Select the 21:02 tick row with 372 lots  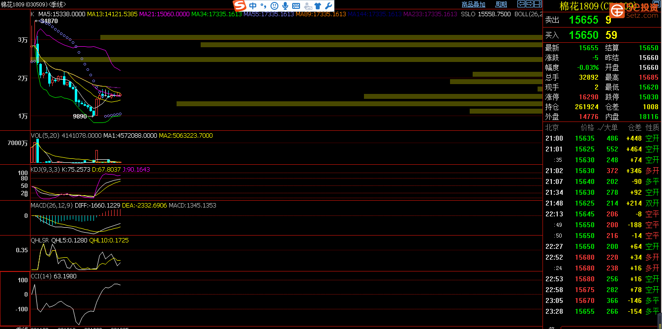coord(602,171)
